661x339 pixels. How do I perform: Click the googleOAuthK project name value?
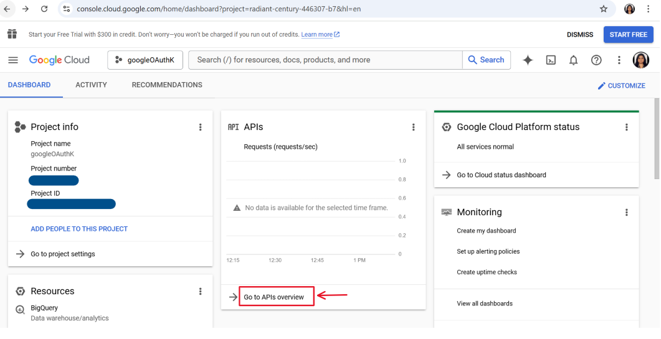coord(52,154)
